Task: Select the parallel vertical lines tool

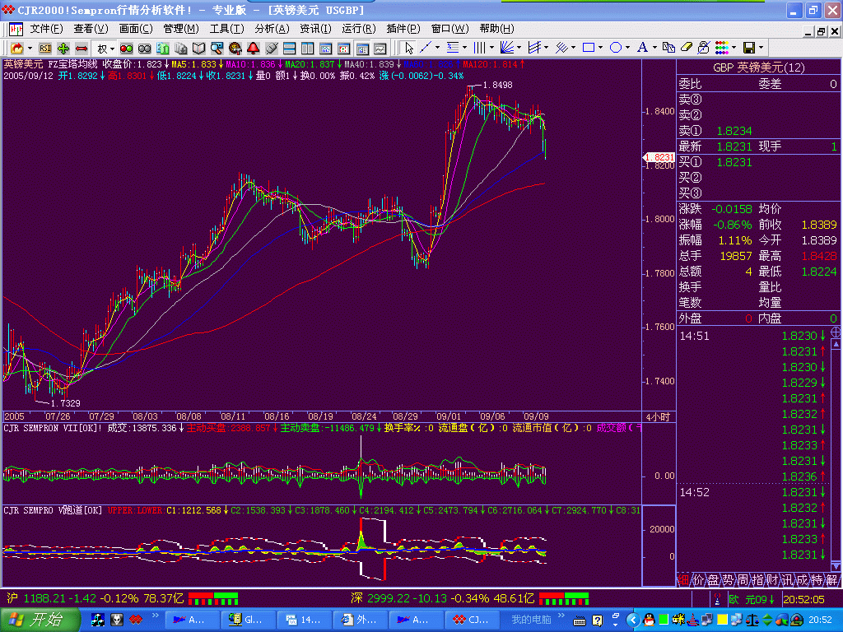Action: [x=480, y=48]
